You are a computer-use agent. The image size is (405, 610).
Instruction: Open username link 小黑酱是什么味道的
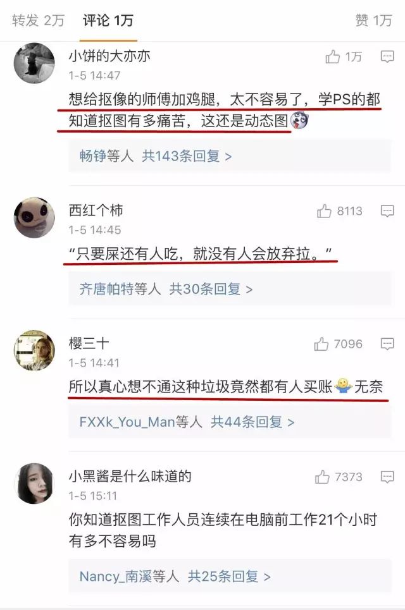tap(130, 476)
